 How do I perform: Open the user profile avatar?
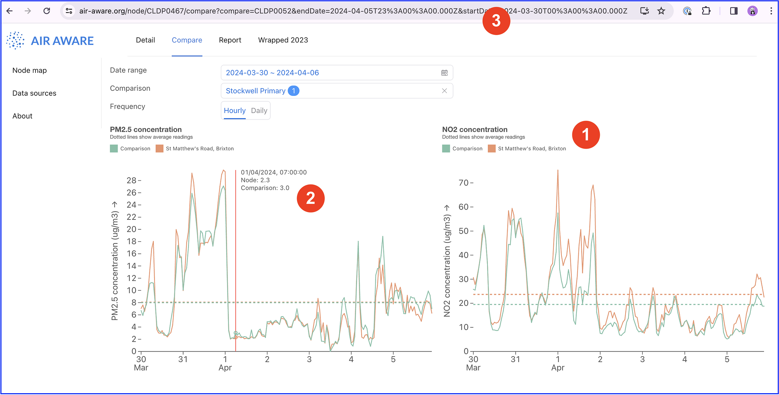pyautogui.click(x=752, y=11)
